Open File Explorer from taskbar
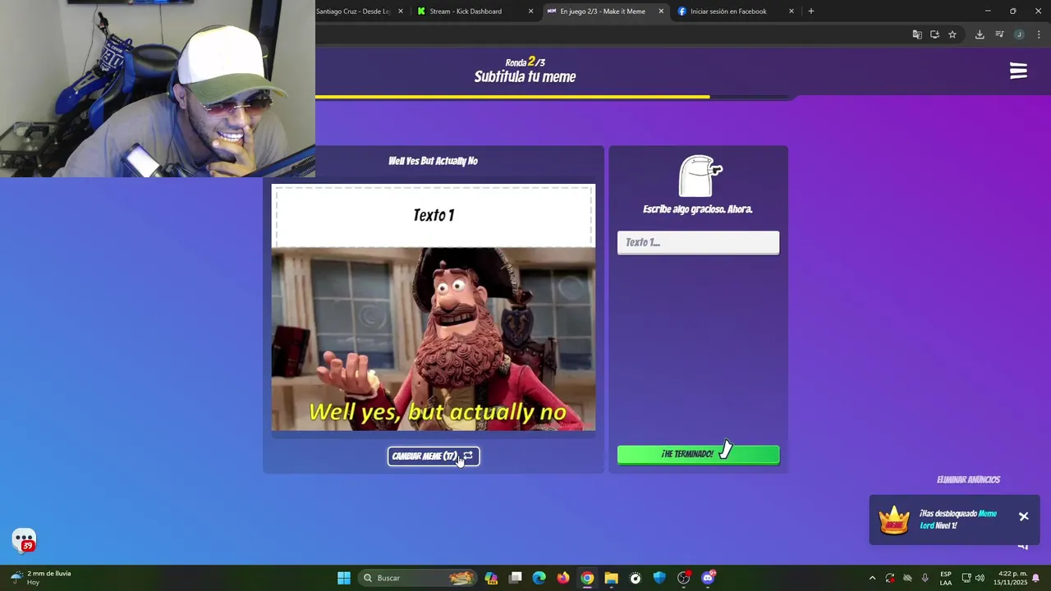The width and height of the screenshot is (1051, 591). [x=611, y=578]
